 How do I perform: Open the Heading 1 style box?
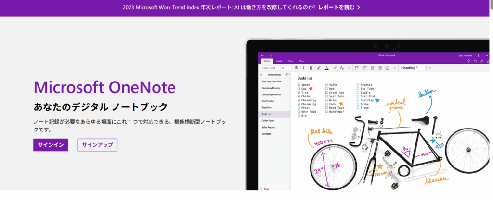413,68
